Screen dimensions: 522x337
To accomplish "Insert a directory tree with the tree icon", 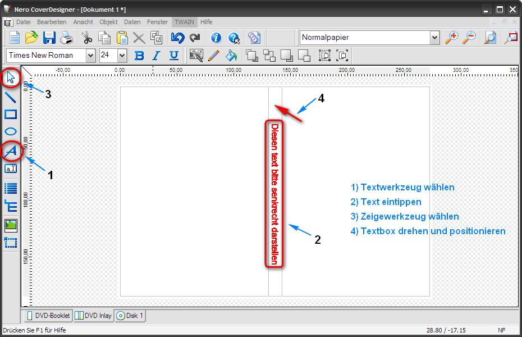I will 11,206.
